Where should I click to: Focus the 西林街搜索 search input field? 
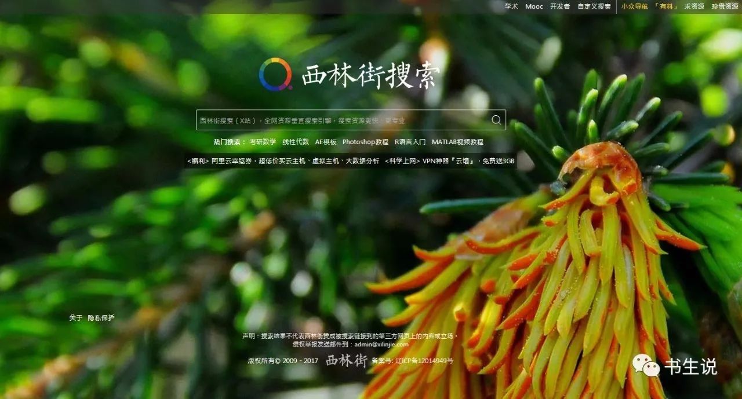click(351, 120)
